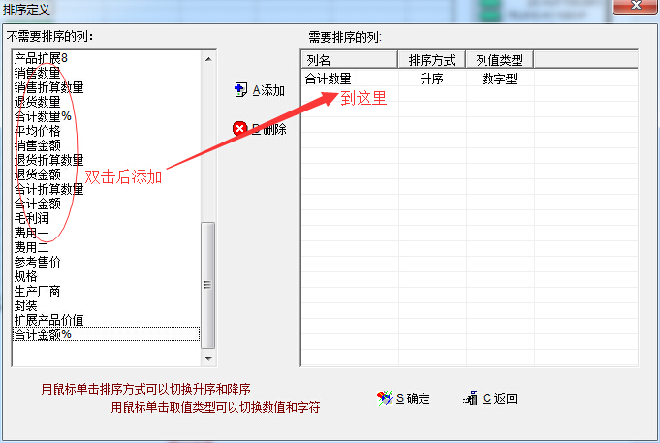Select 参考售价 in the left list
The height and width of the screenshot is (443, 660).
(x=37, y=262)
